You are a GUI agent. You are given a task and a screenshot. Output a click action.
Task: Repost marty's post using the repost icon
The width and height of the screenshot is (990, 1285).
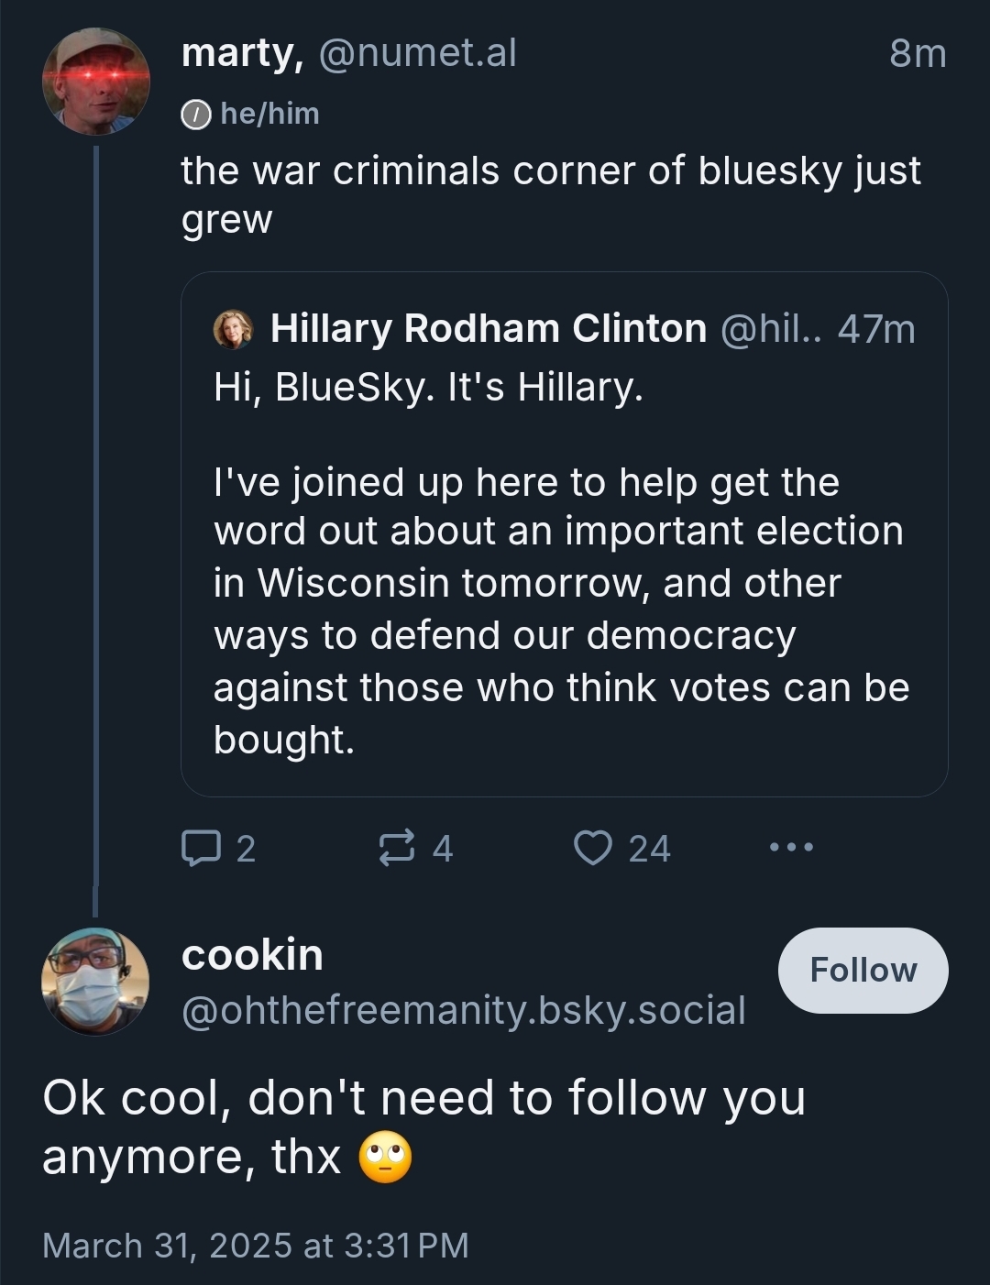coord(397,848)
